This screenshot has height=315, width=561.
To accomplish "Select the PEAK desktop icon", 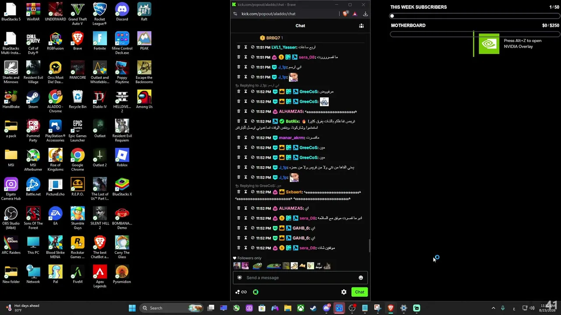I will tap(144, 41).
